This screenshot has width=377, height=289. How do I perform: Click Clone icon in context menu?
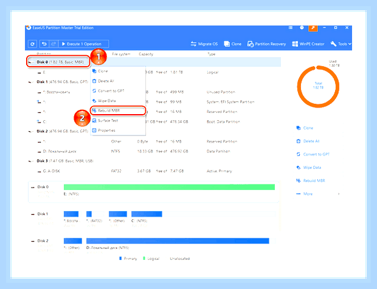click(94, 71)
